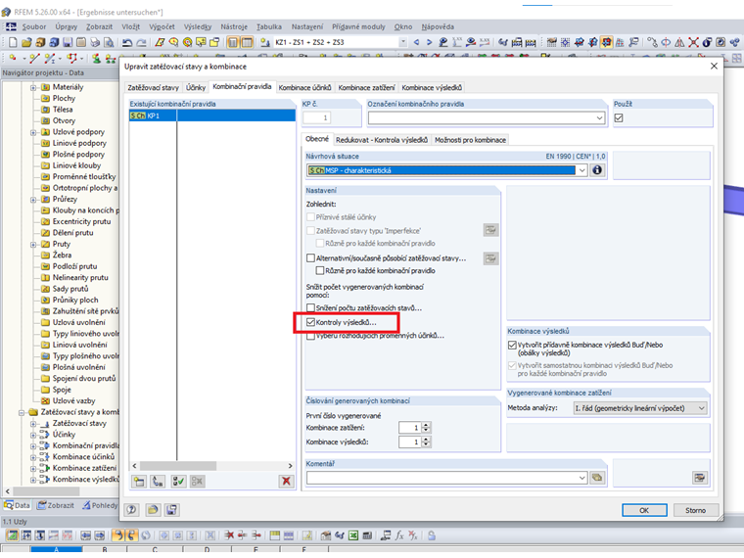Click Excel export icon in table toolbar
Screen dimensions: 744x558
[x=353, y=535]
